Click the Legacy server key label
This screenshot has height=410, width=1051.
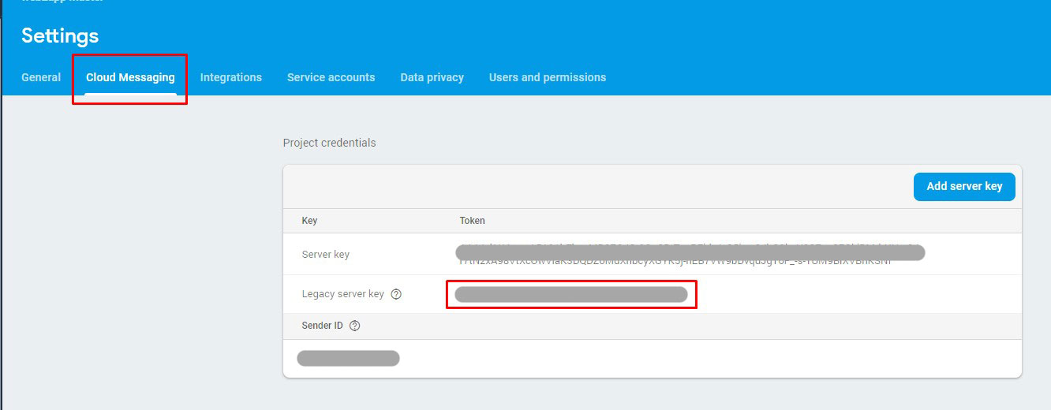tap(342, 294)
